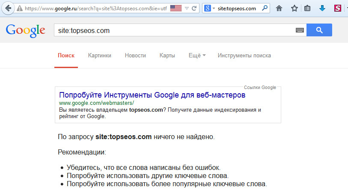Click the browser search box containing site:topseos.com
348x196 pixels.
click(x=237, y=9)
